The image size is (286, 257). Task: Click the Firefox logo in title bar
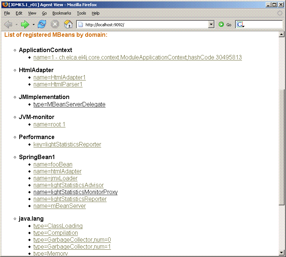(5, 4)
